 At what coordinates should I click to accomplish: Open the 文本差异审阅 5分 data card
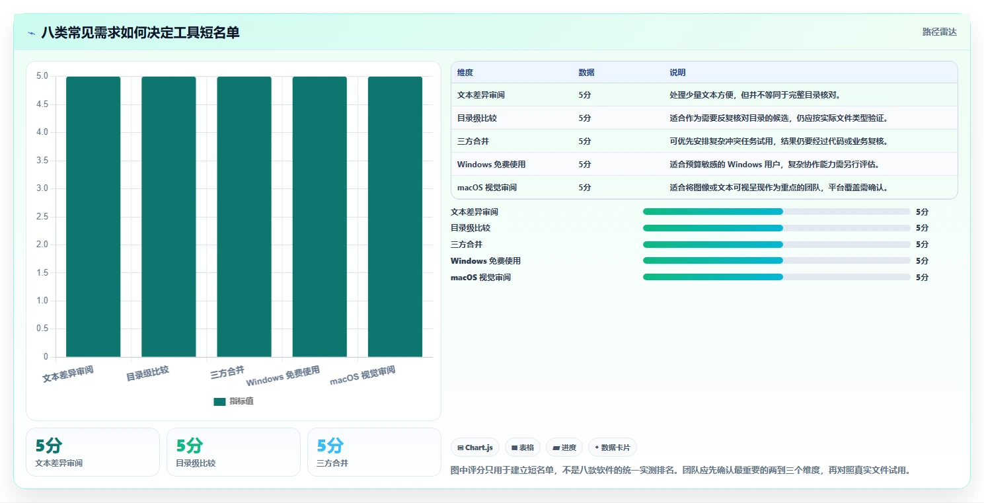[93, 452]
